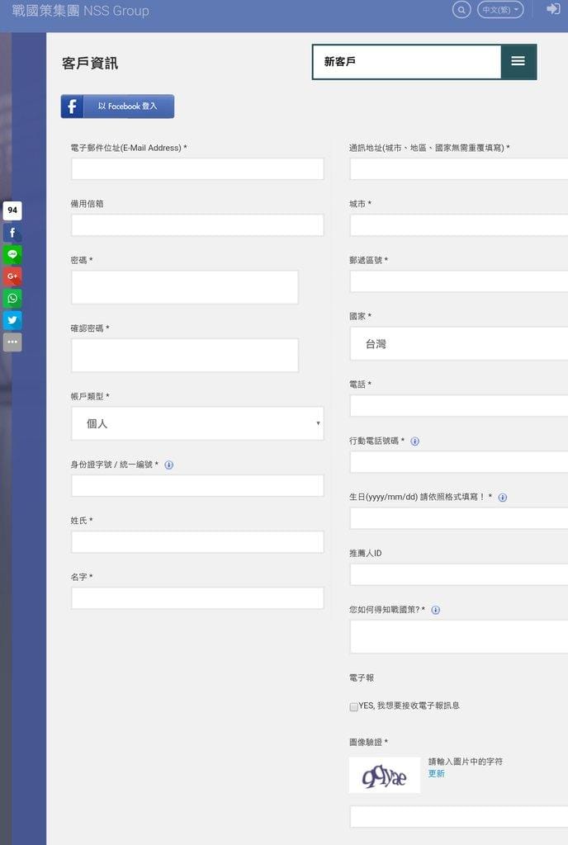Share via Google+ sidebar icon
This screenshot has height=845, width=568.
pos(12,276)
